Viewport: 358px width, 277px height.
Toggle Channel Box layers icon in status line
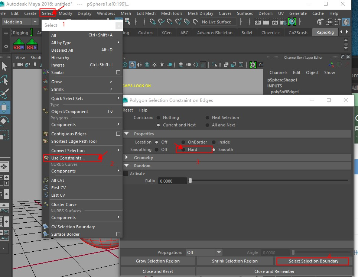(x=346, y=22)
